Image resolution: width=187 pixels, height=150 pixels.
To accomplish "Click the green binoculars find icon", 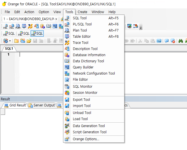I will click(x=181, y=41).
